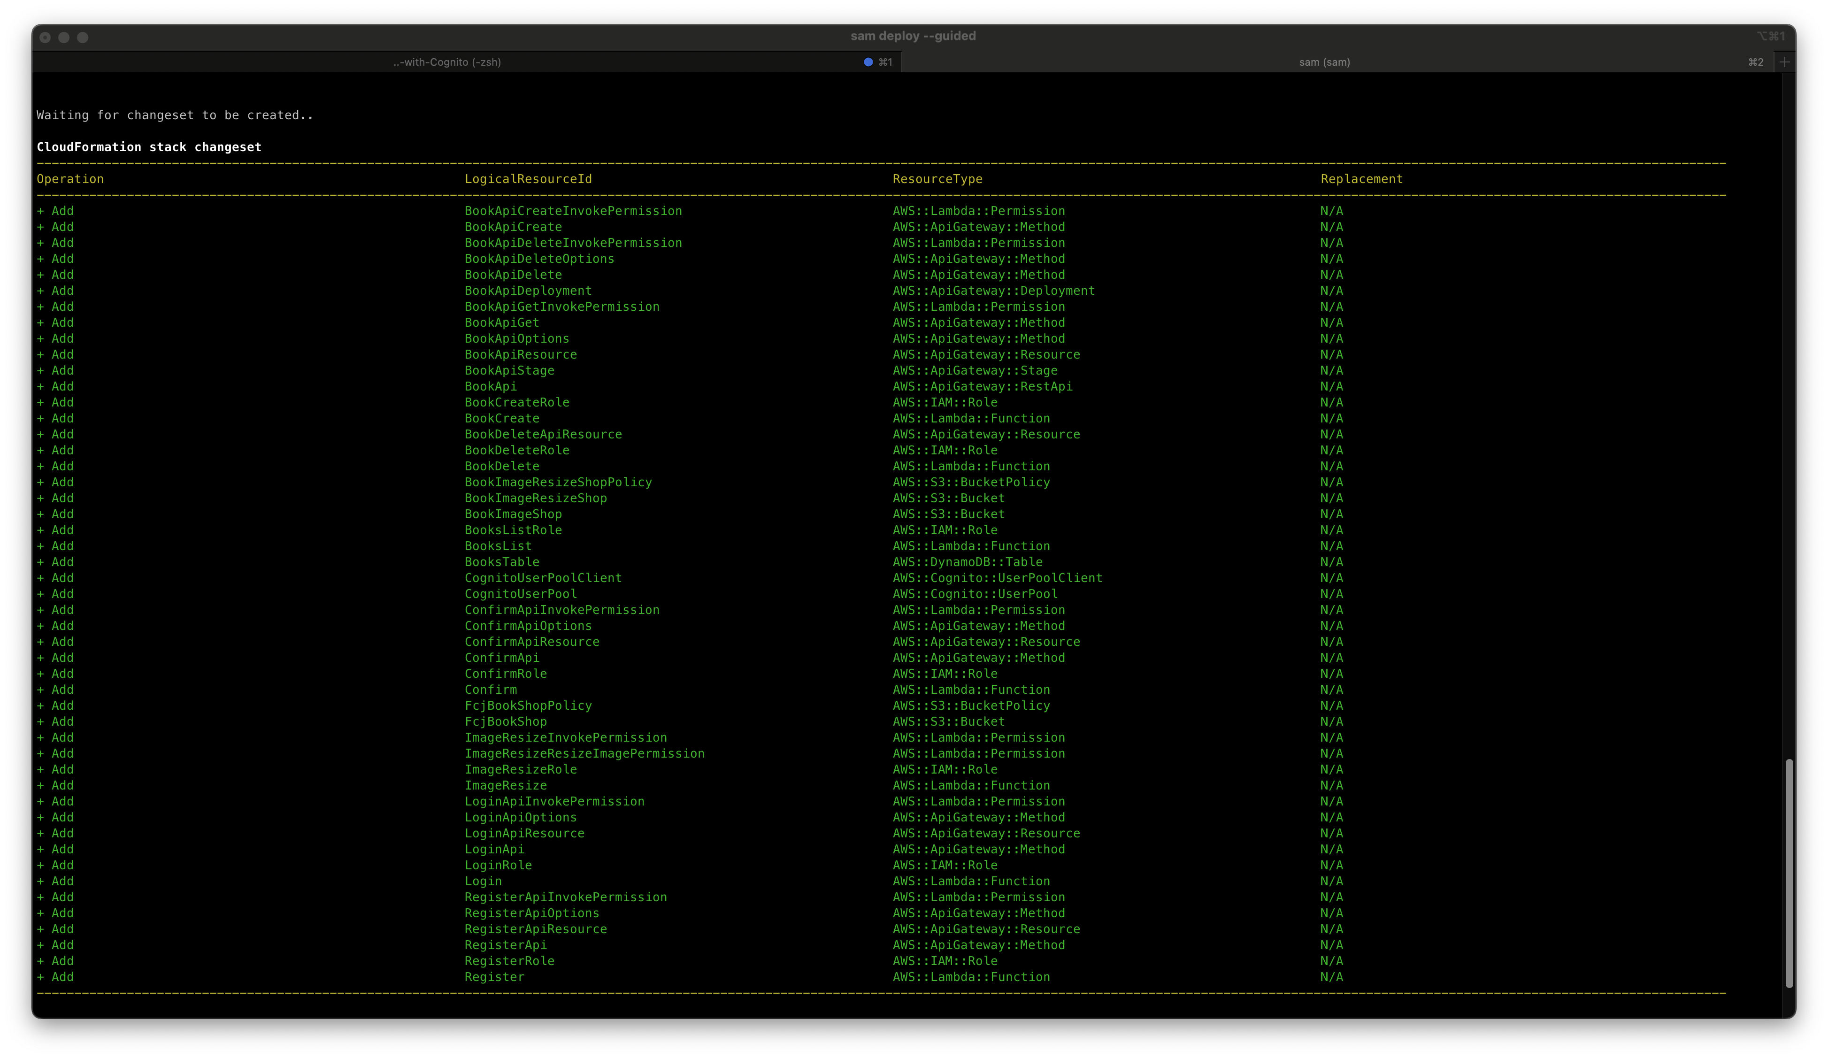Click AWS::ApiGateway::Stage resource type

(x=975, y=370)
